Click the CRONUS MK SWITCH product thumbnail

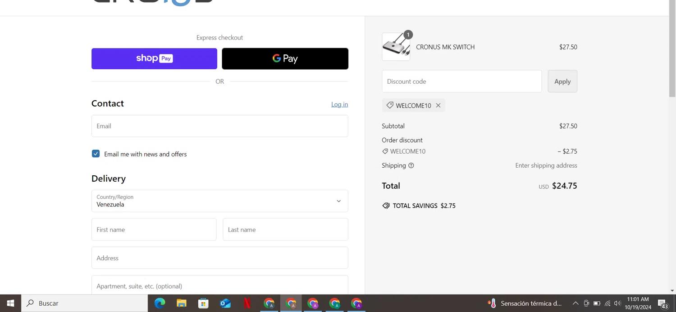[396, 47]
